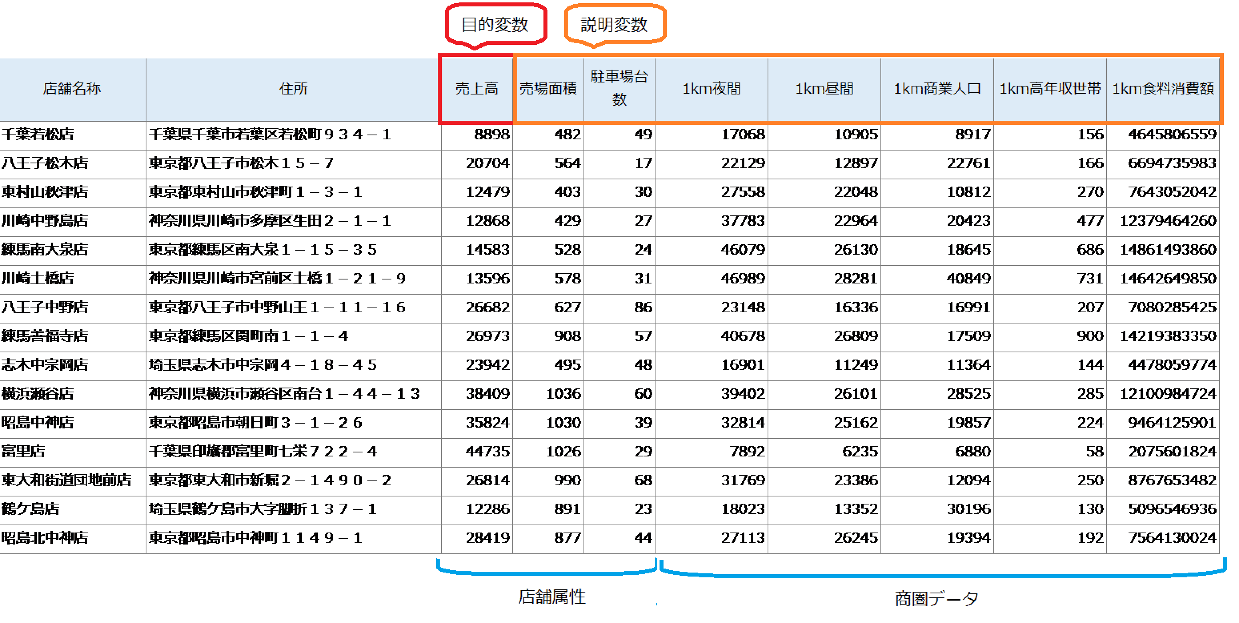
Task: Click sales value 8898
Action: tap(491, 134)
